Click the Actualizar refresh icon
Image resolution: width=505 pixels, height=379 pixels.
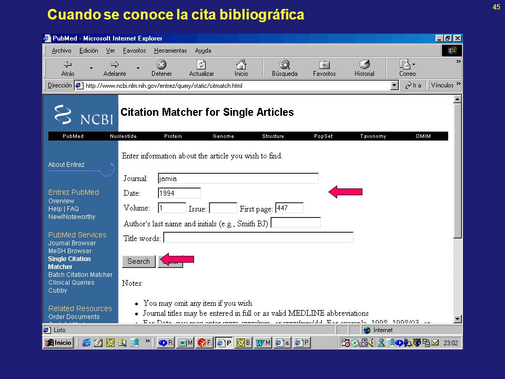[201, 64]
